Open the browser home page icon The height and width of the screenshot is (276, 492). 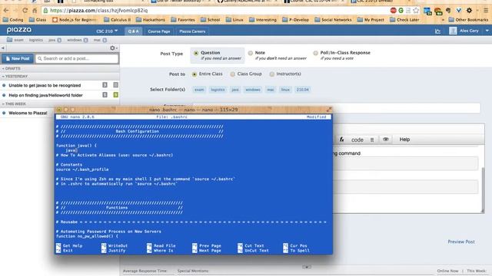pyautogui.click(x=35, y=10)
